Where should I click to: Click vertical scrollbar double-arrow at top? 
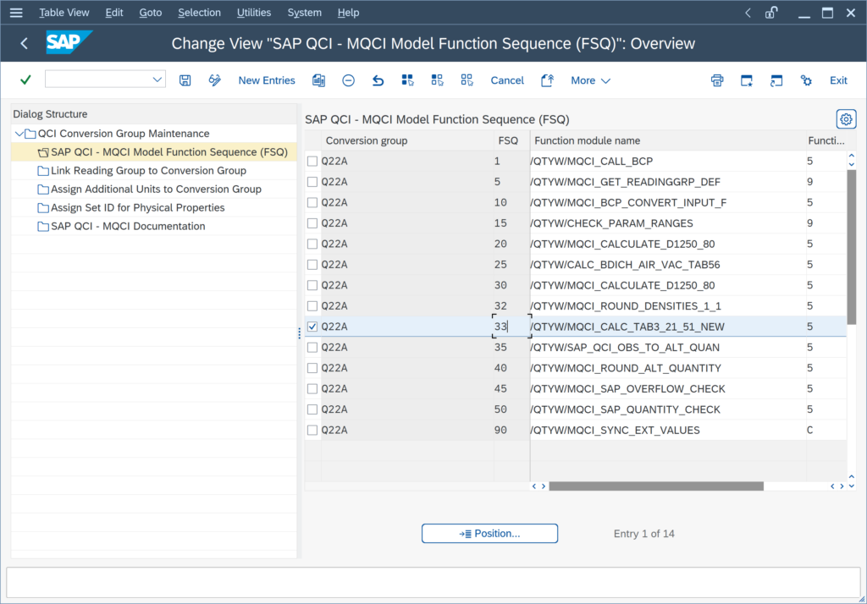click(x=852, y=160)
